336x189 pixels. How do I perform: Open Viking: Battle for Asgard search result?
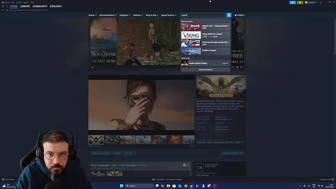pos(206,35)
